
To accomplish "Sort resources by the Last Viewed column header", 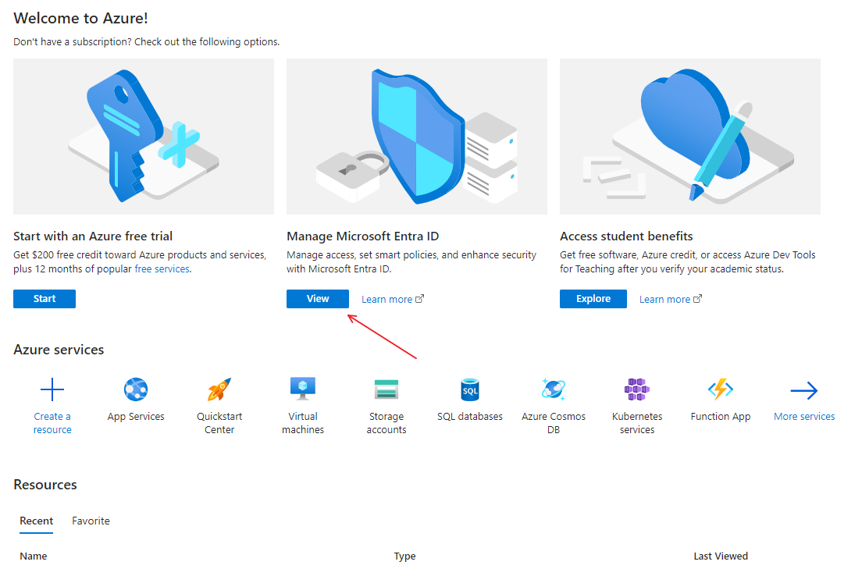I will pos(721,556).
